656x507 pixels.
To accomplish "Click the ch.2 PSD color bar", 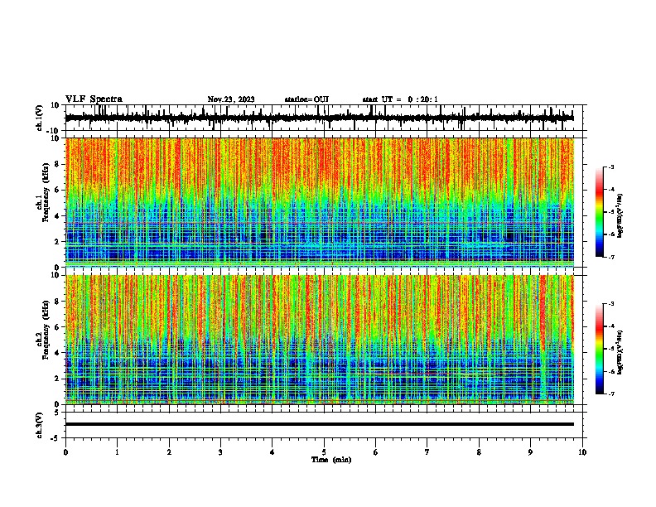I will pos(600,349).
